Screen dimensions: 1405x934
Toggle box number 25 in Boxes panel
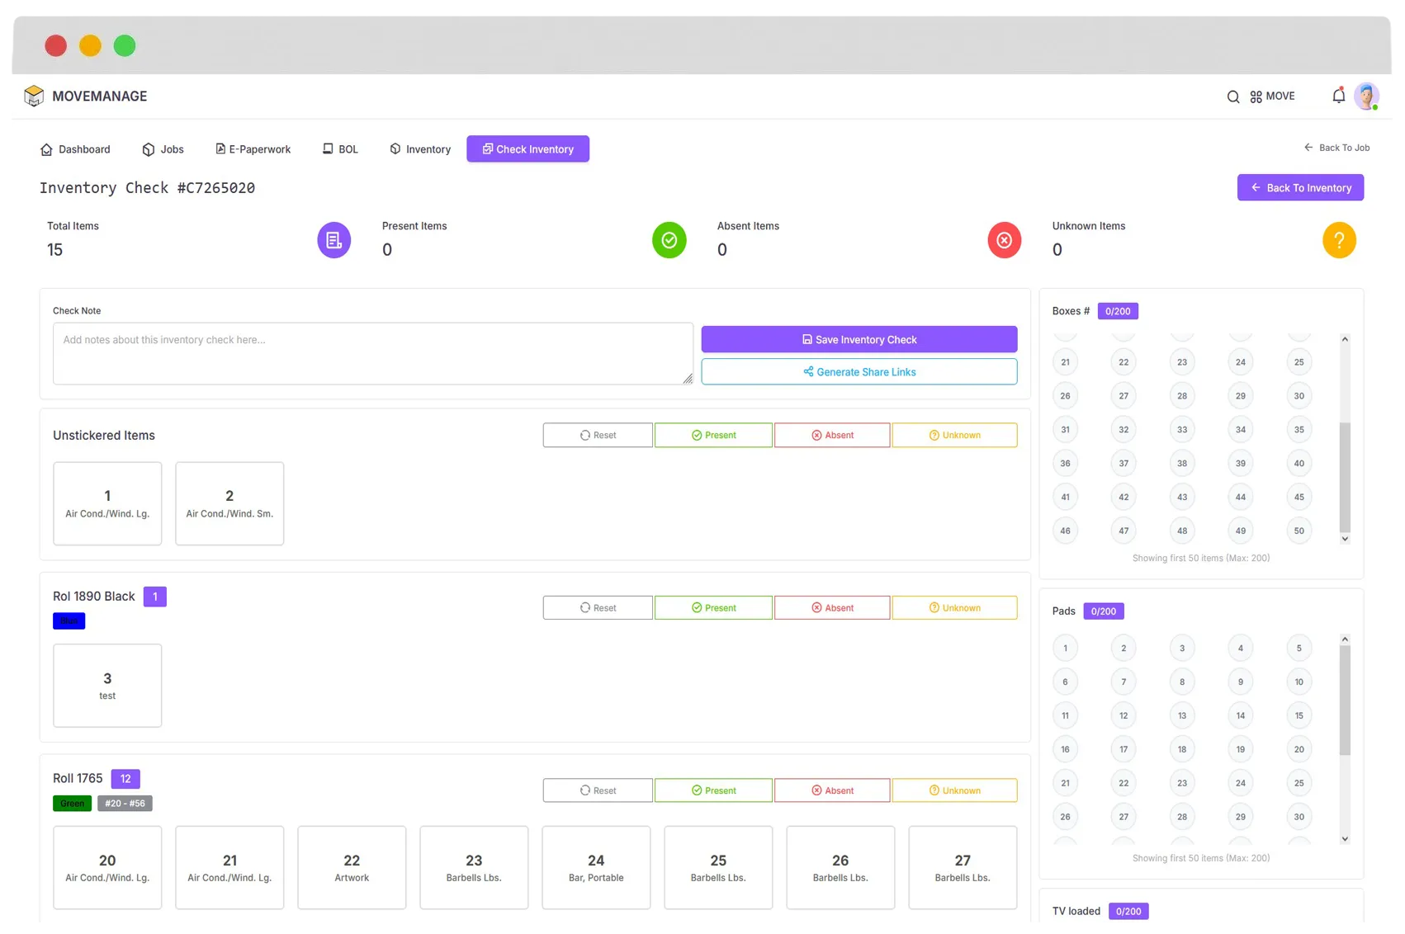[1299, 361]
